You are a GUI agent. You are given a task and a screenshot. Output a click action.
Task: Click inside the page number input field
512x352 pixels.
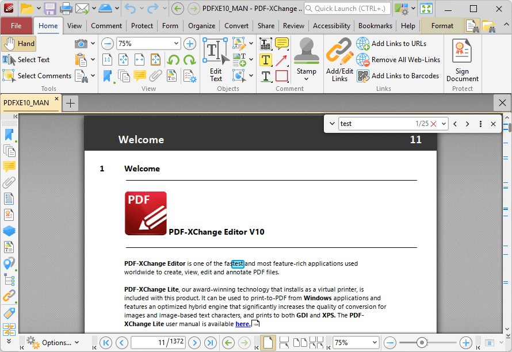pos(158,342)
